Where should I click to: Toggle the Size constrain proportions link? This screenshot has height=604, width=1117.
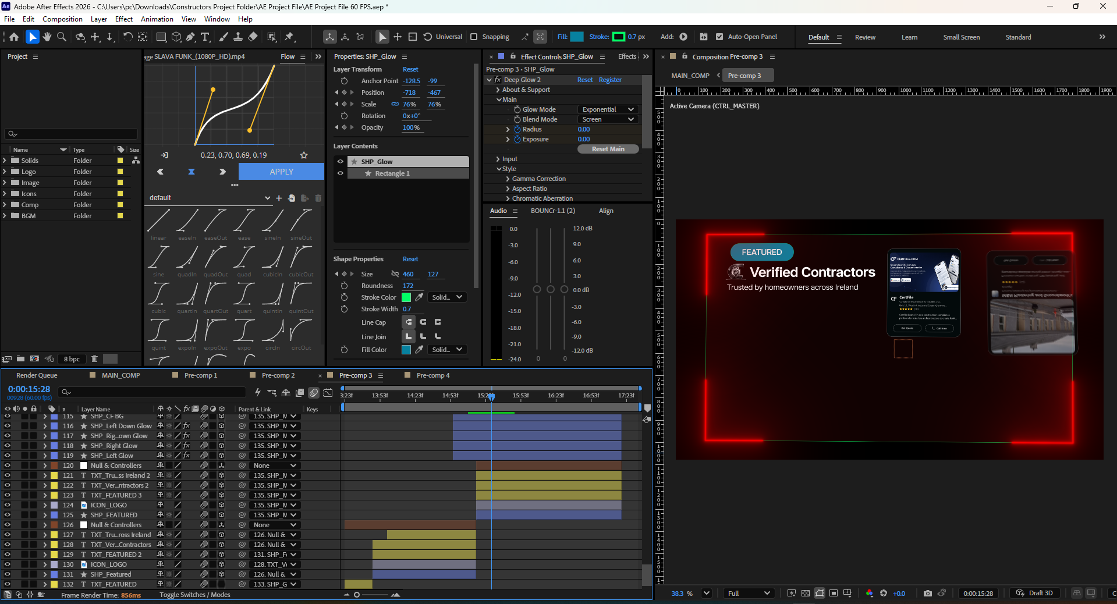pyautogui.click(x=395, y=274)
